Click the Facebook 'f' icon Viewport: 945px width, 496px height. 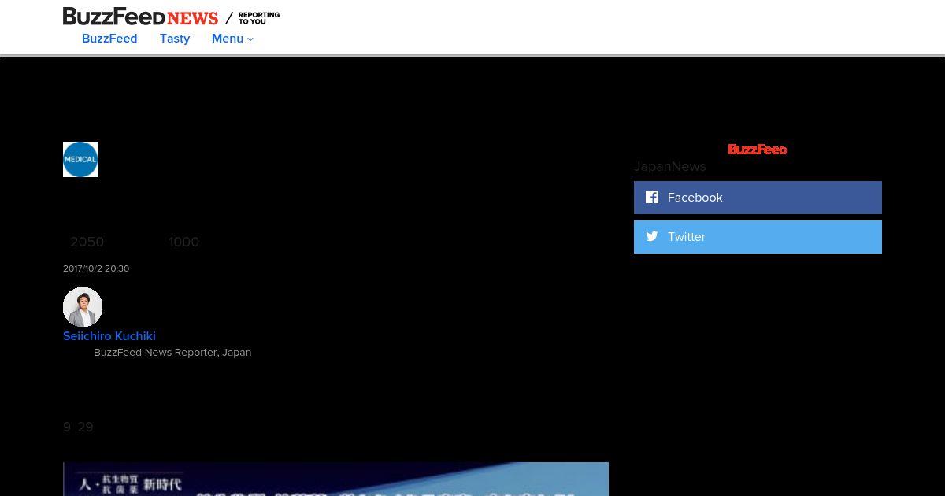(652, 197)
